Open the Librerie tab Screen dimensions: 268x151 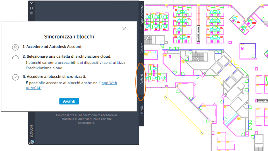142,110
